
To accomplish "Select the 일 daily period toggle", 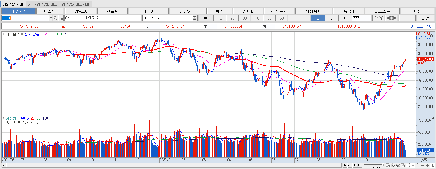I will tap(317, 18).
